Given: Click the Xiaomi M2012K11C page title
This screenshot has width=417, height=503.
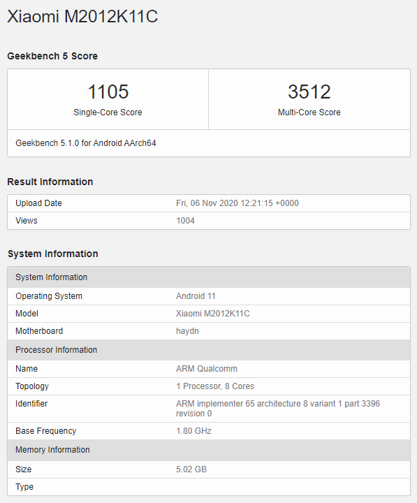Looking at the screenshot, I should [82, 16].
